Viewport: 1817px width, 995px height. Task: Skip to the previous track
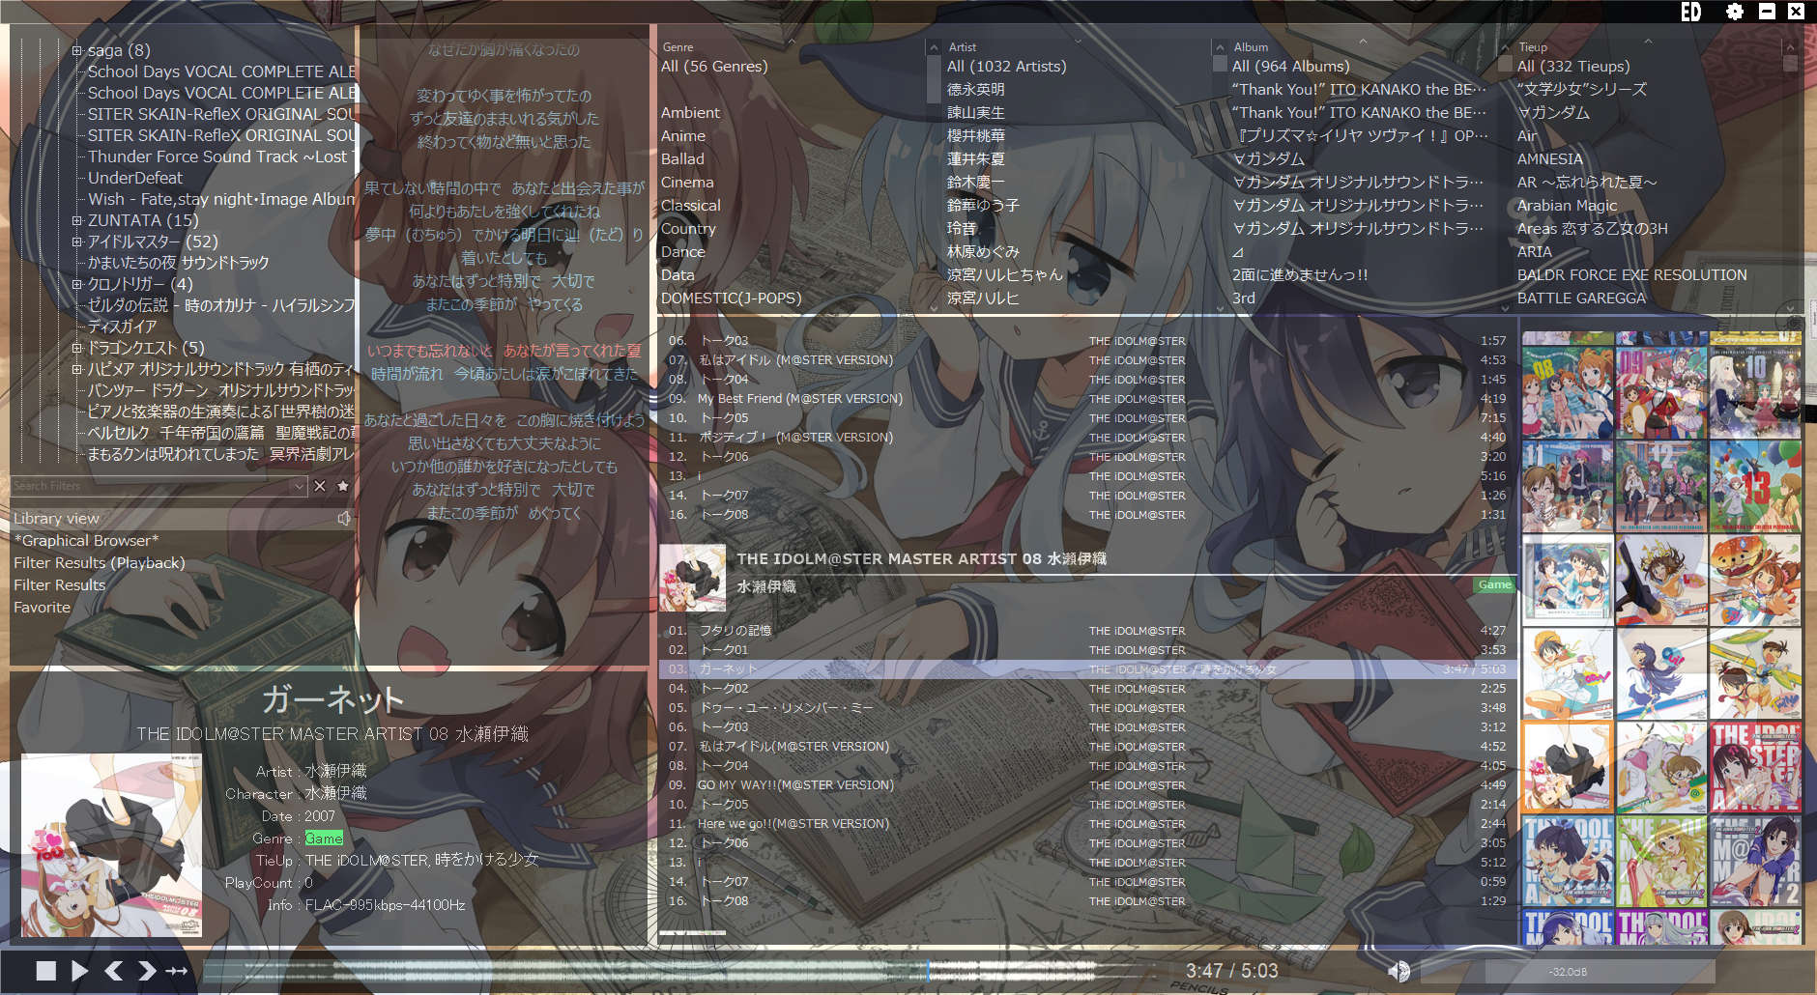click(113, 971)
